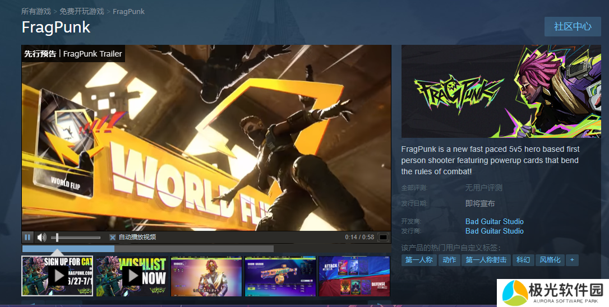
Task: Play the 'Wishlist Now' trailer thumbnail
Action: pyautogui.click(x=132, y=276)
